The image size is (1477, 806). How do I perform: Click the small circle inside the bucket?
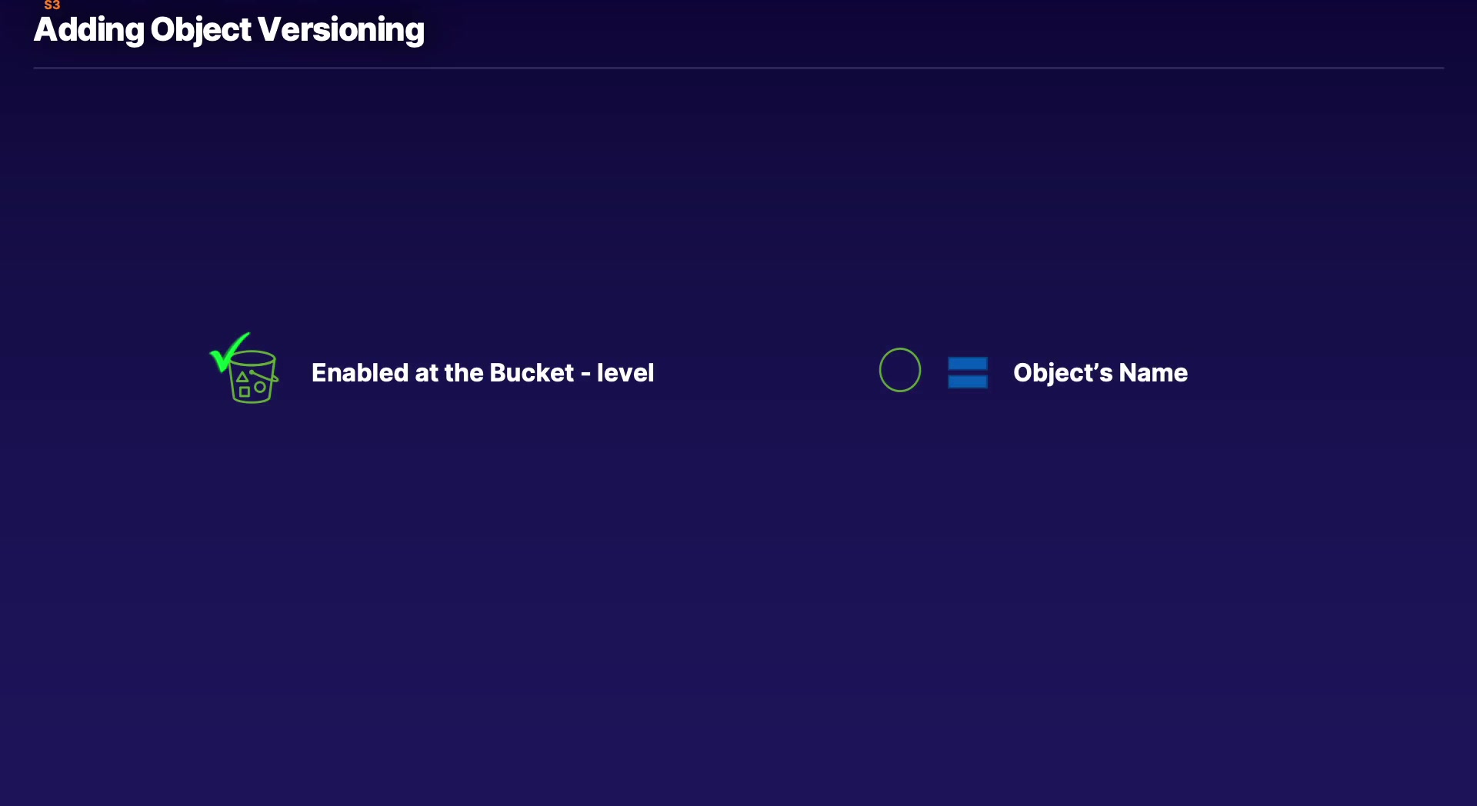coord(260,387)
